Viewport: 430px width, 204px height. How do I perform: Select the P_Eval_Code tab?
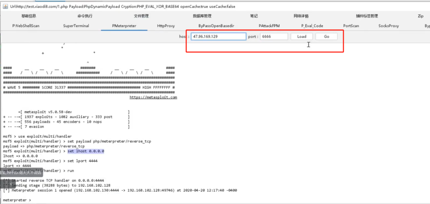312,26
